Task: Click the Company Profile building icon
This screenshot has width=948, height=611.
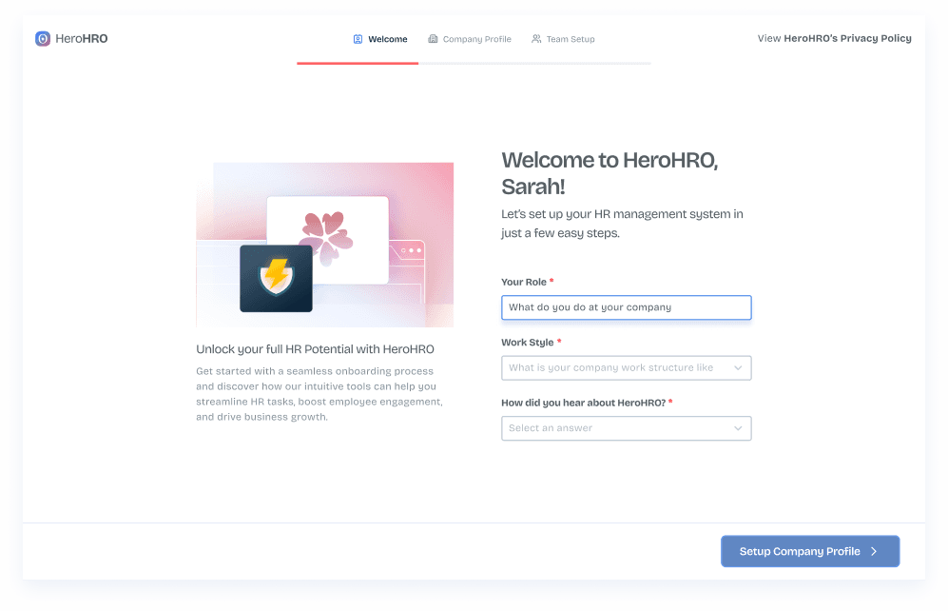Action: click(x=433, y=39)
